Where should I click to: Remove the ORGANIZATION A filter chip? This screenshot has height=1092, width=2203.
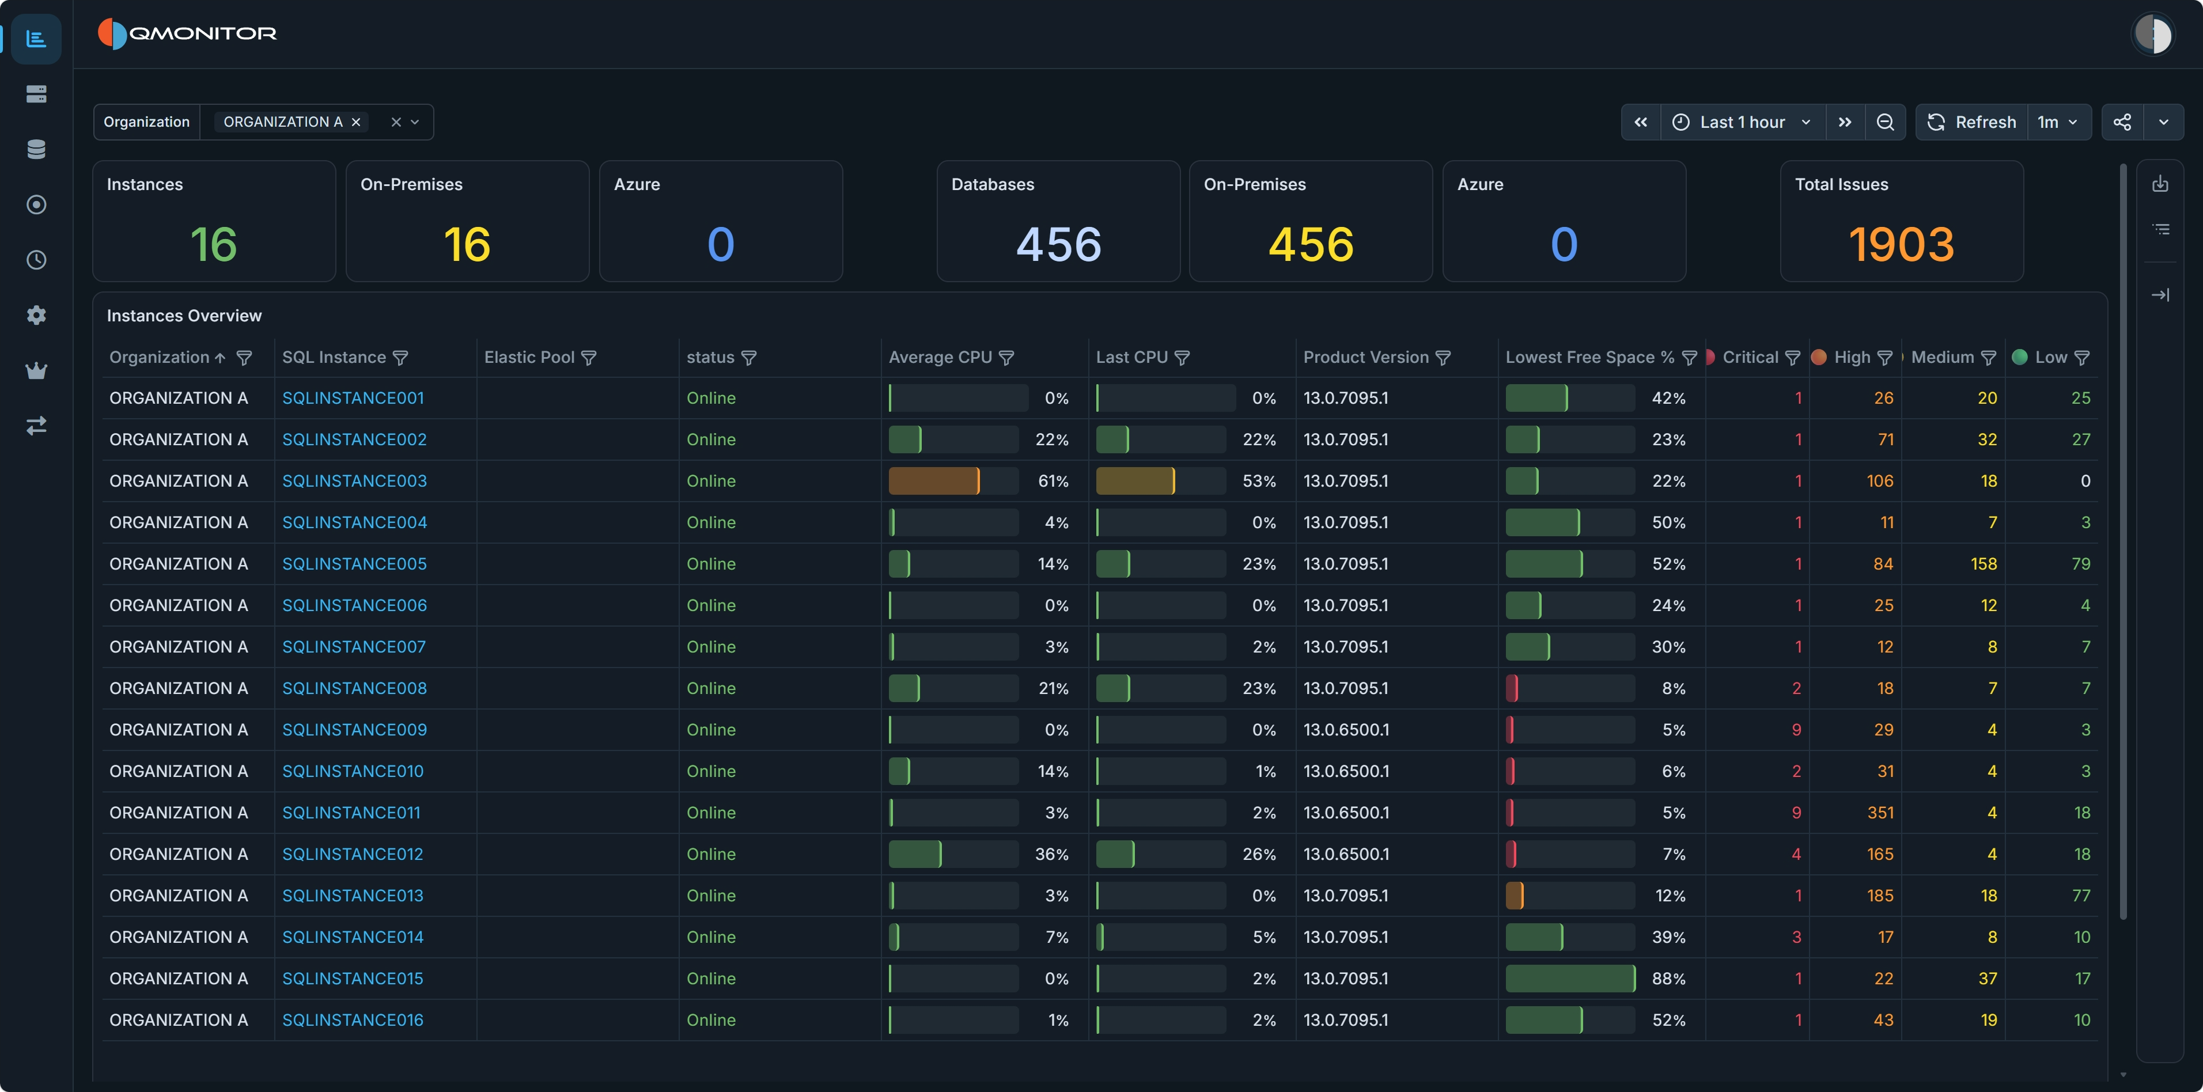coord(356,122)
